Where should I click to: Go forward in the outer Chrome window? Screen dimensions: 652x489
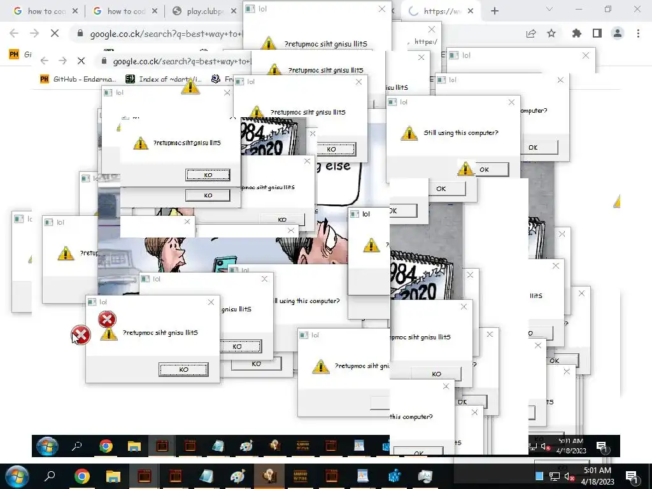pos(34,33)
